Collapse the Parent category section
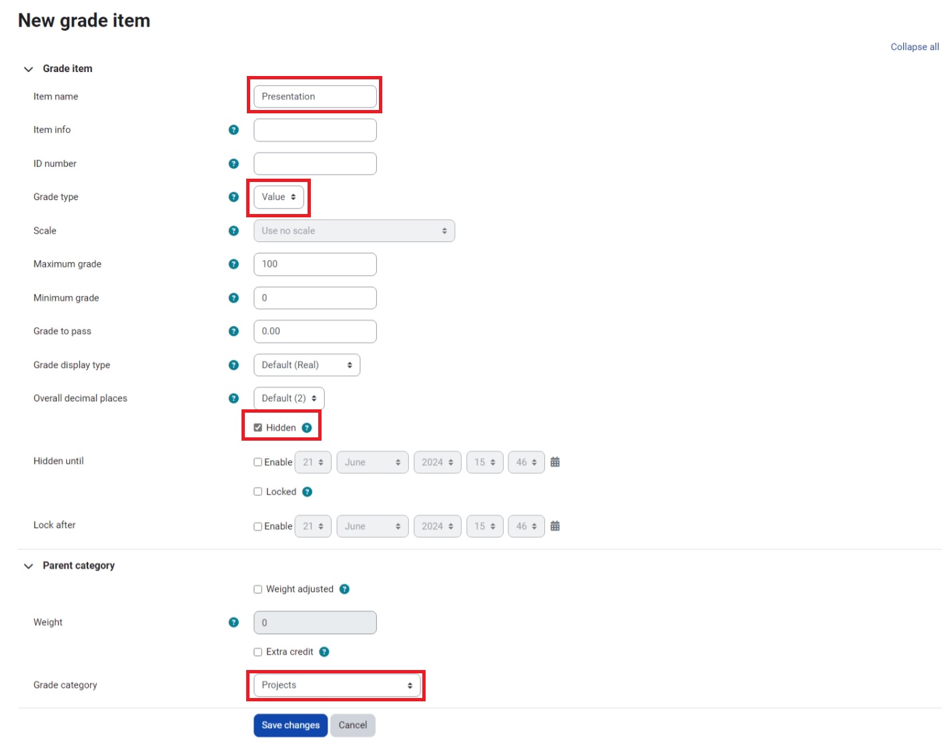The width and height of the screenshot is (946, 756). point(29,566)
